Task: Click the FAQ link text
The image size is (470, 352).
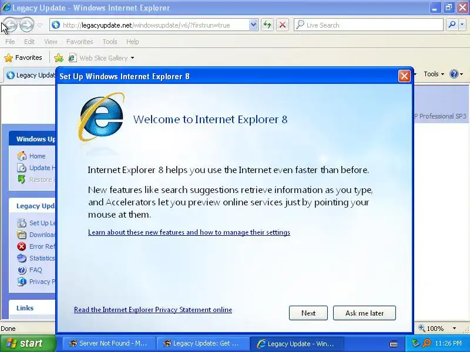Action: click(36, 270)
